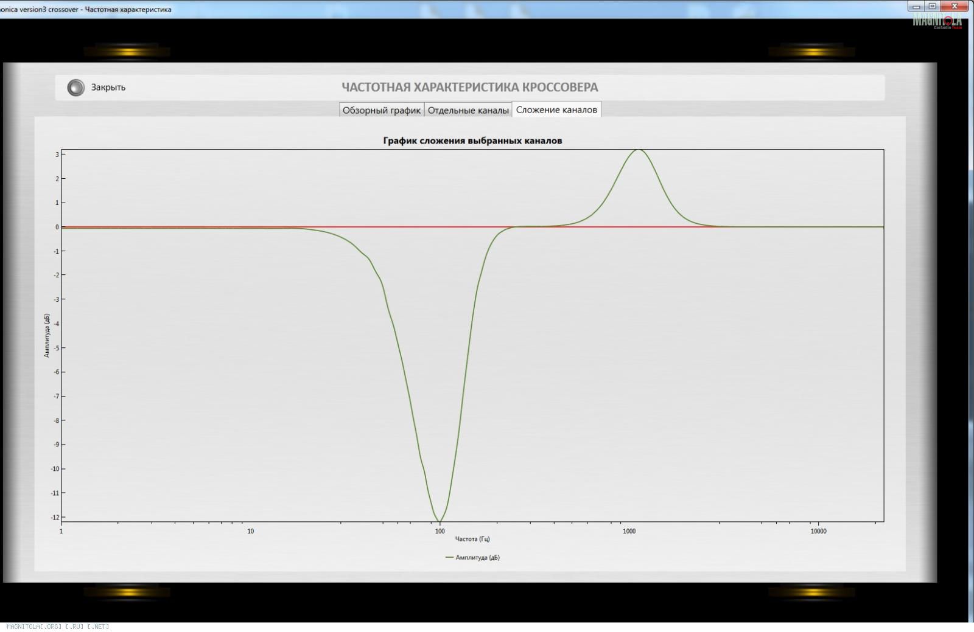Maximize the window from title bar
The image size is (974, 632).
(932, 7)
